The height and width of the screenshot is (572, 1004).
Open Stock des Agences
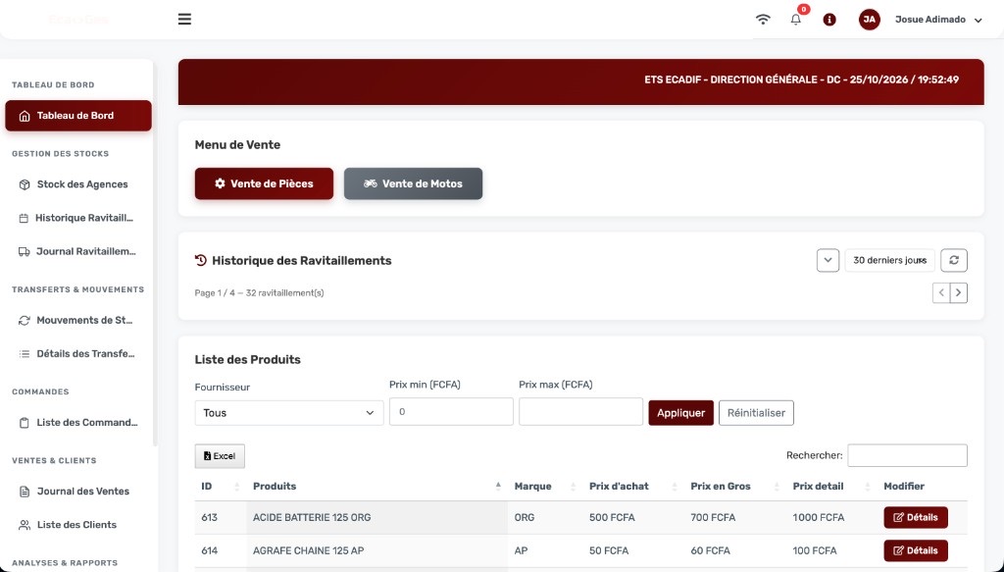(x=78, y=184)
